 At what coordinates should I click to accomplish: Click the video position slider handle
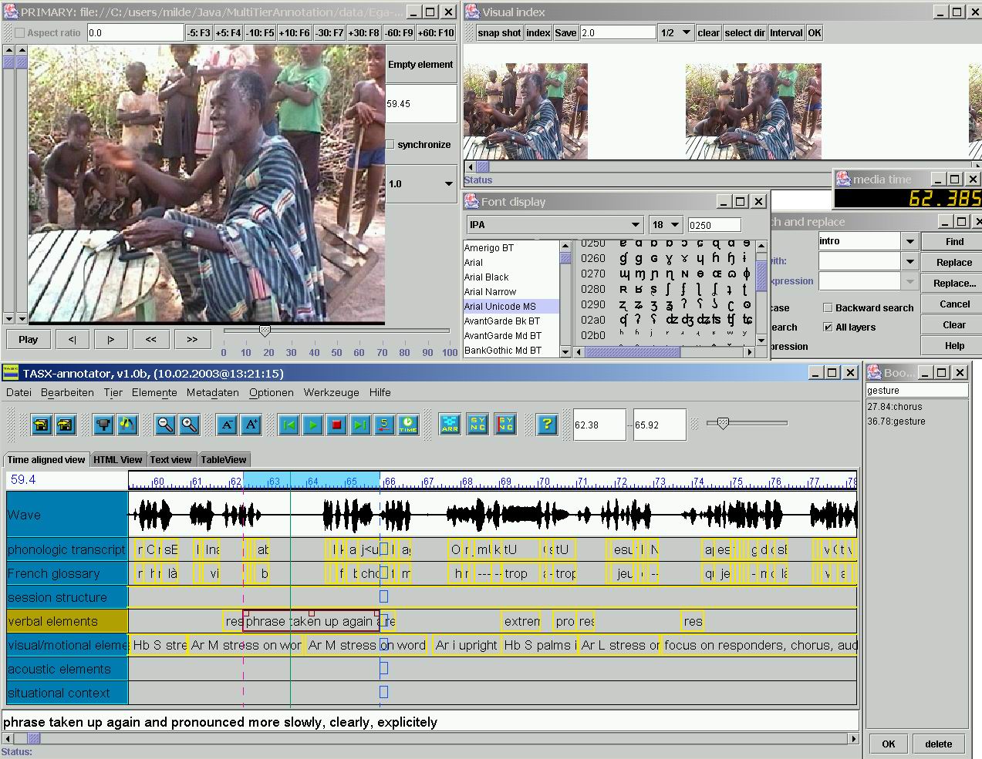265,331
